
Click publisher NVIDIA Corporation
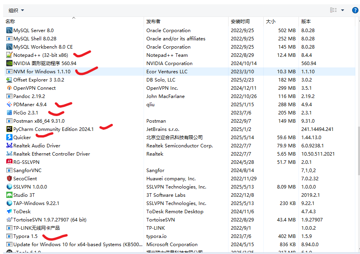click(169, 63)
